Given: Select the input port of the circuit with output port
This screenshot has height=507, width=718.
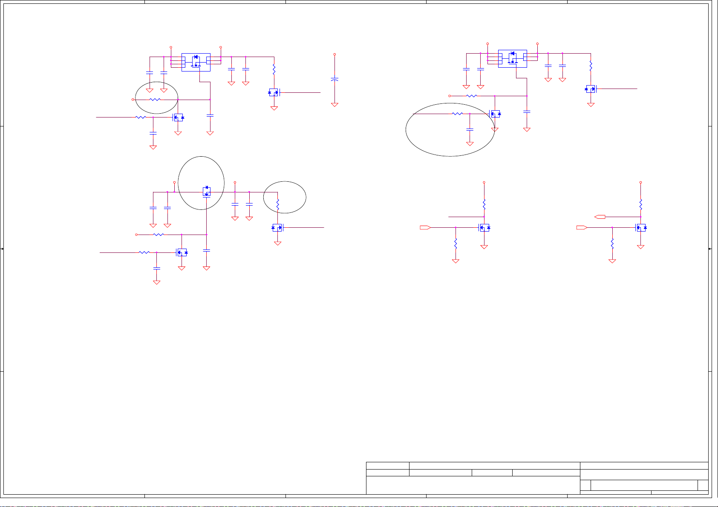Looking at the screenshot, I should pyautogui.click(x=582, y=228).
